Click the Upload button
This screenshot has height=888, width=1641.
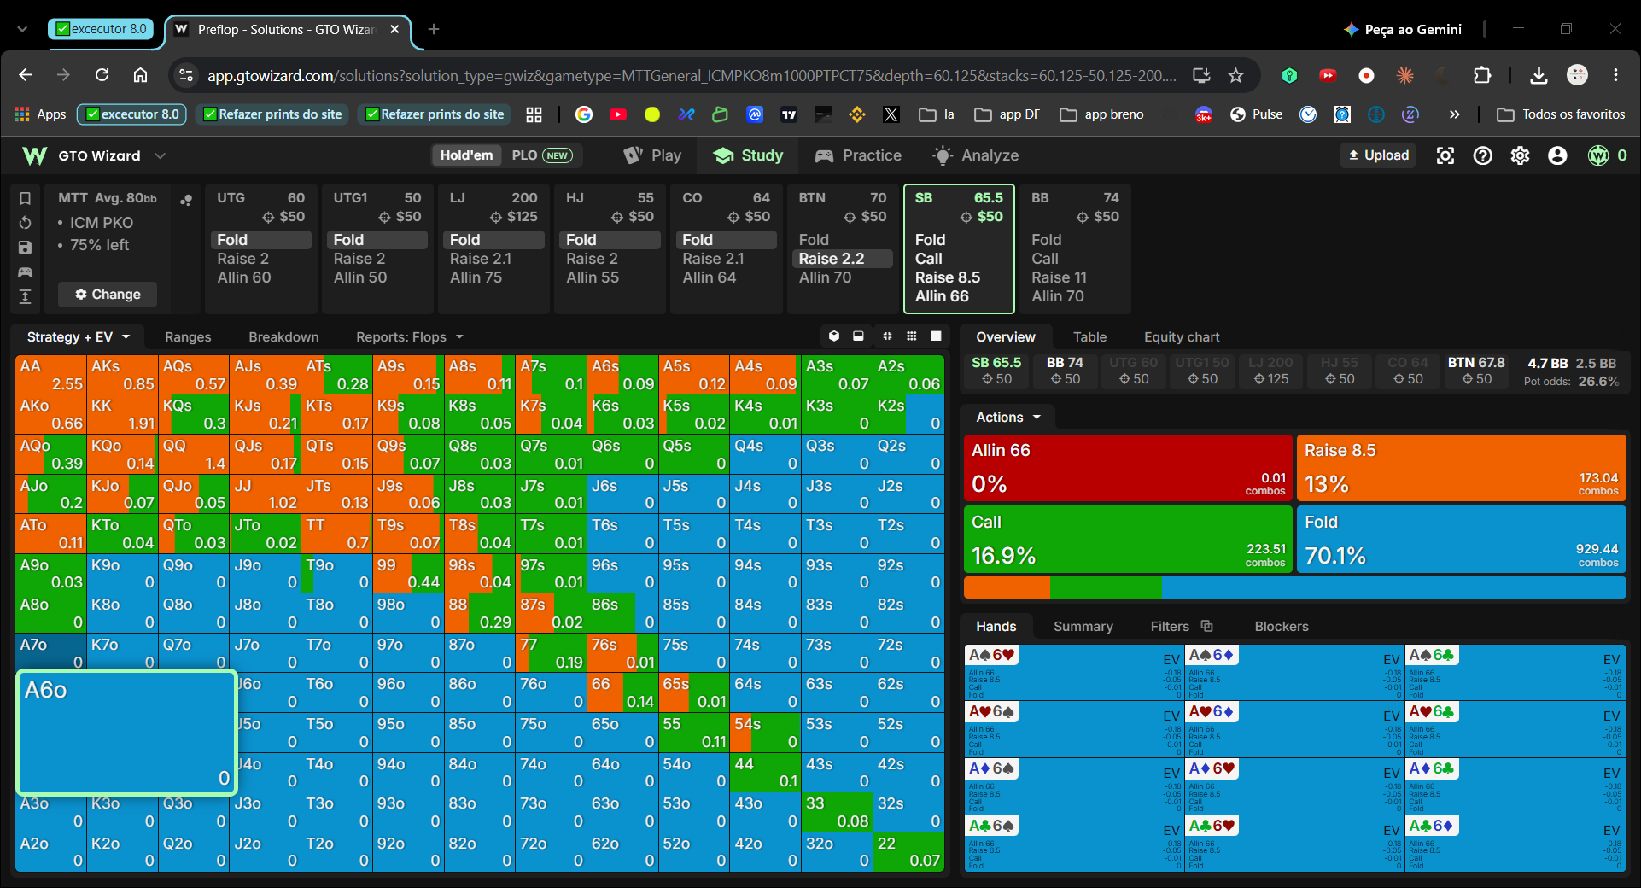[x=1378, y=155]
